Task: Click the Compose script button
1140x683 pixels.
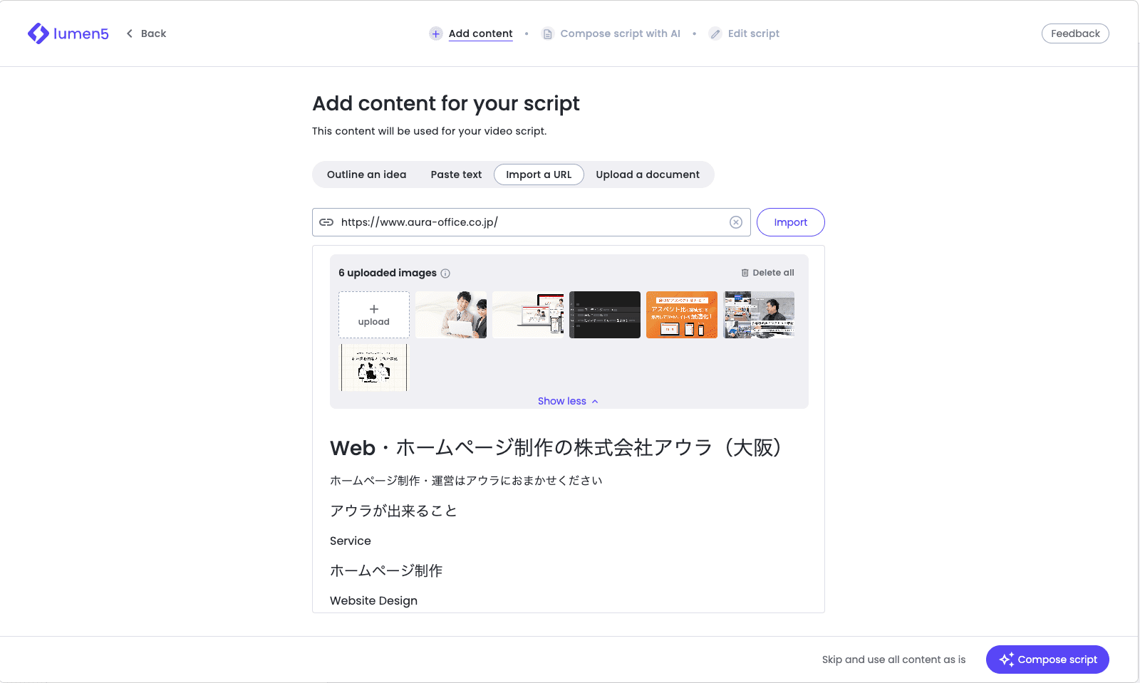Action: pos(1047,659)
